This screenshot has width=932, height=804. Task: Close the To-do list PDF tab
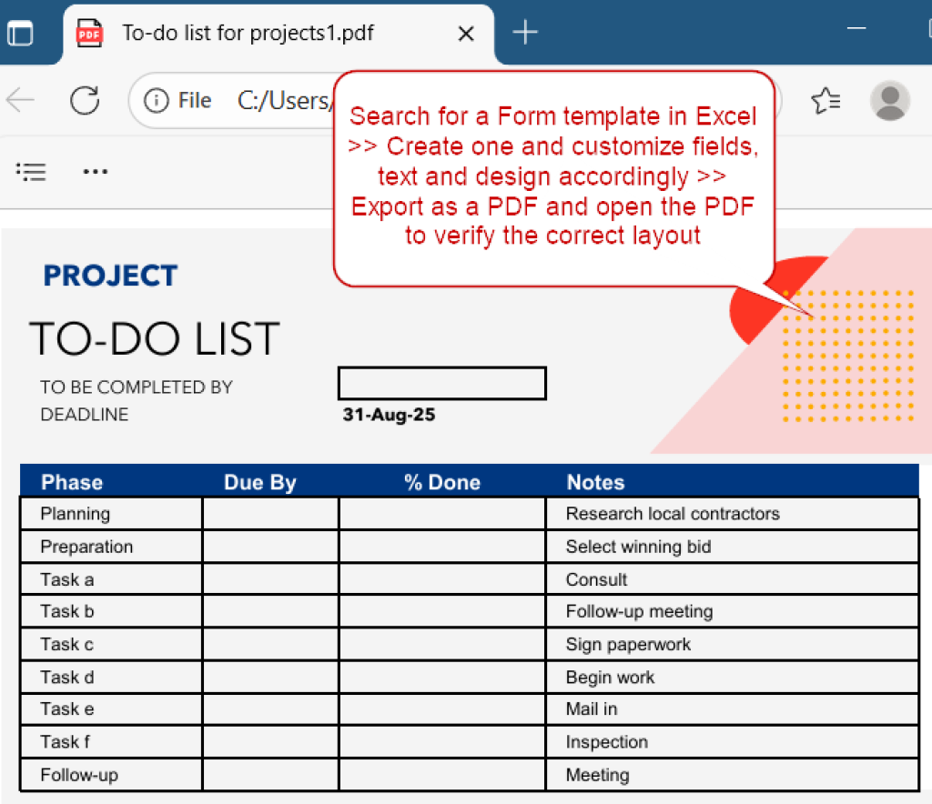(466, 32)
